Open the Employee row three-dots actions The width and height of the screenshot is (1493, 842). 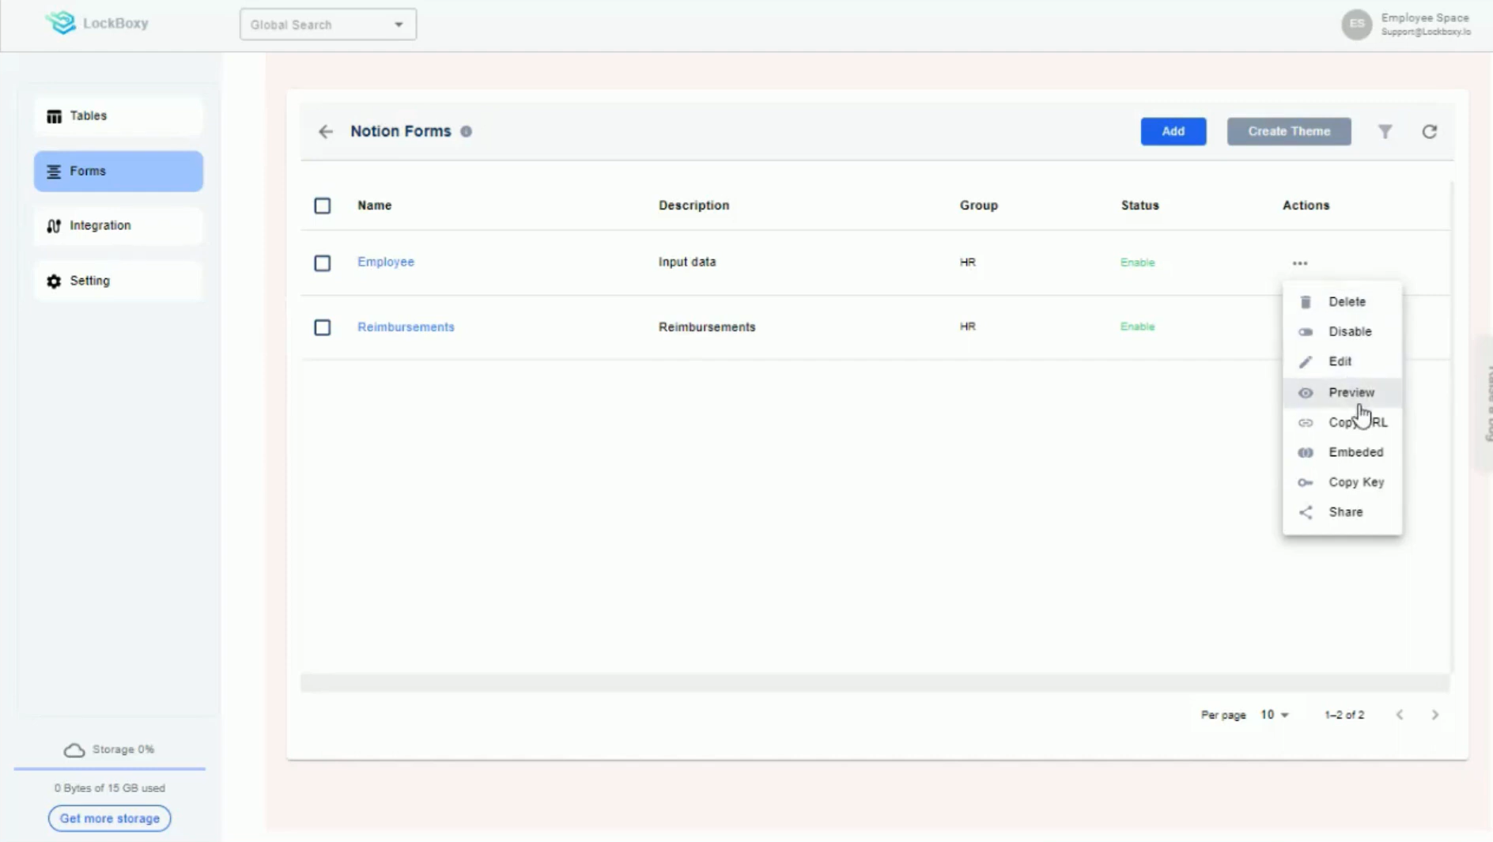pyautogui.click(x=1300, y=263)
